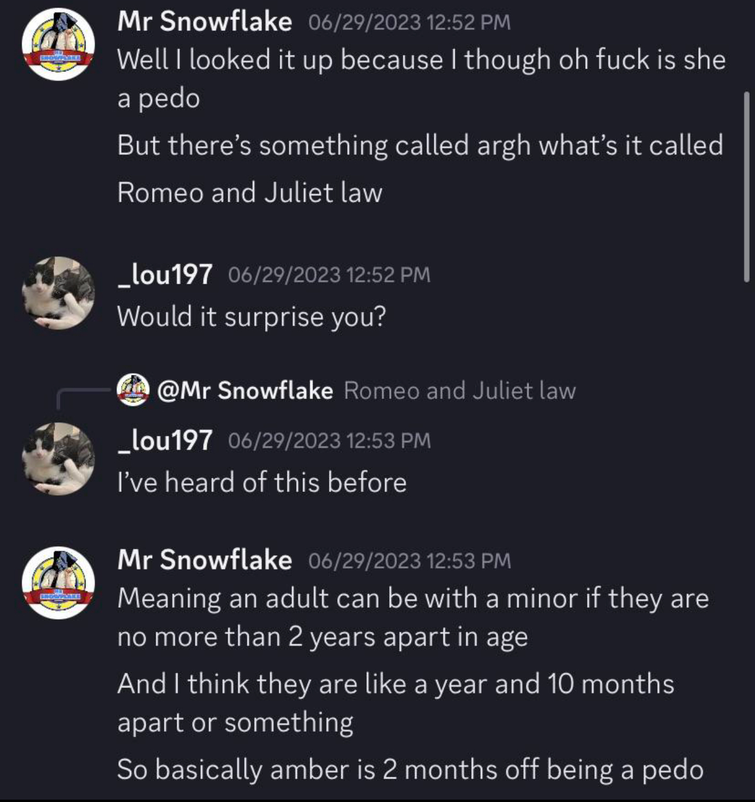
Task: Select the "I've heard of this before" message
Action: [x=262, y=482]
